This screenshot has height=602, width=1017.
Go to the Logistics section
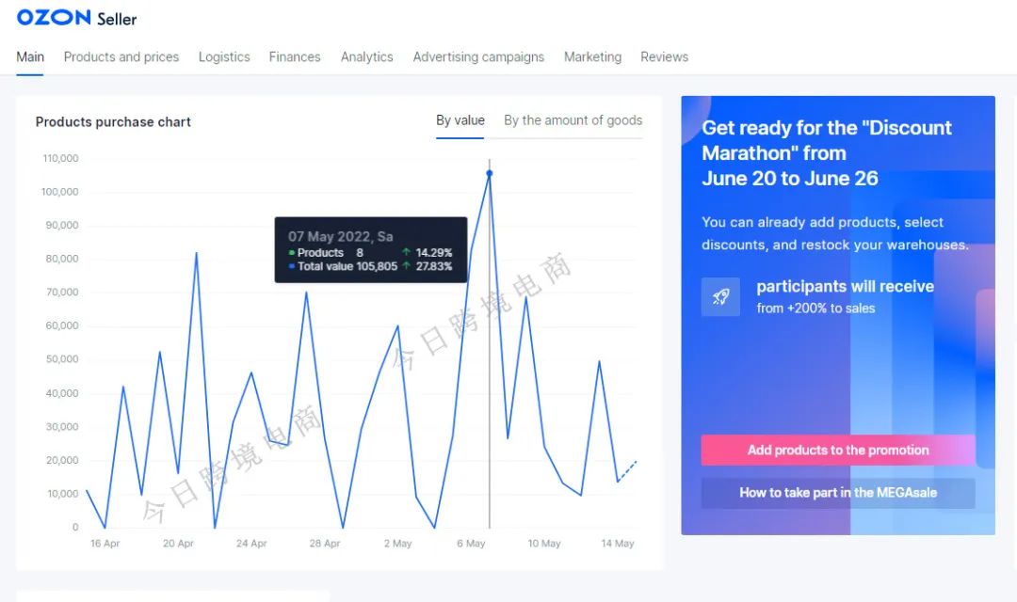[x=224, y=56]
